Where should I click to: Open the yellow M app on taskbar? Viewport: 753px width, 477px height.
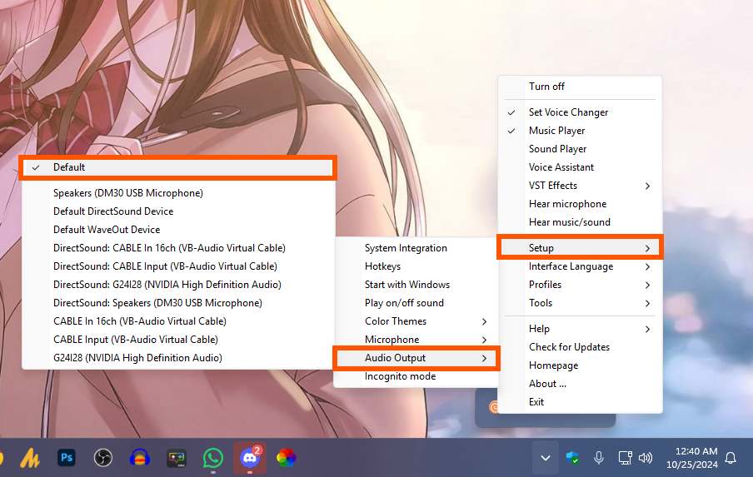[x=30, y=458]
